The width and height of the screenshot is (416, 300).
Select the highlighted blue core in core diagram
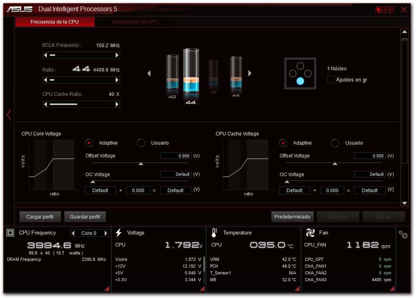pos(300,81)
